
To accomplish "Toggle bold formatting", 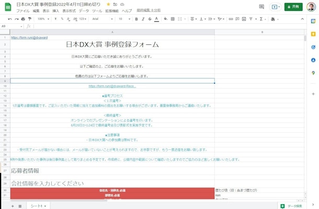I will coord(136,19).
